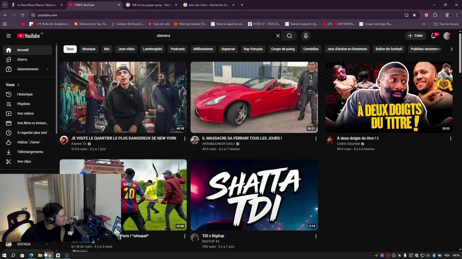Select the Ballon de football chip

[x=389, y=49]
